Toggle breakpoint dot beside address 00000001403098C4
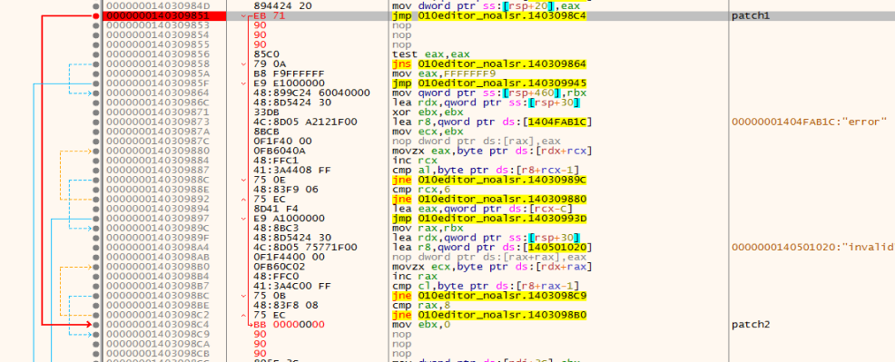 [x=96, y=325]
